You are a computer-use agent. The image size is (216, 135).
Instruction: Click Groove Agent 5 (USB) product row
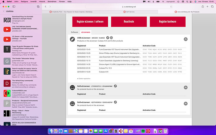pyautogui.click(x=132, y=64)
